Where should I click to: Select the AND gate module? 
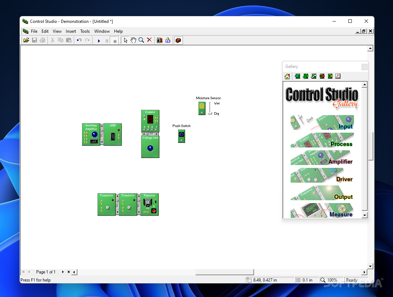[113, 134]
